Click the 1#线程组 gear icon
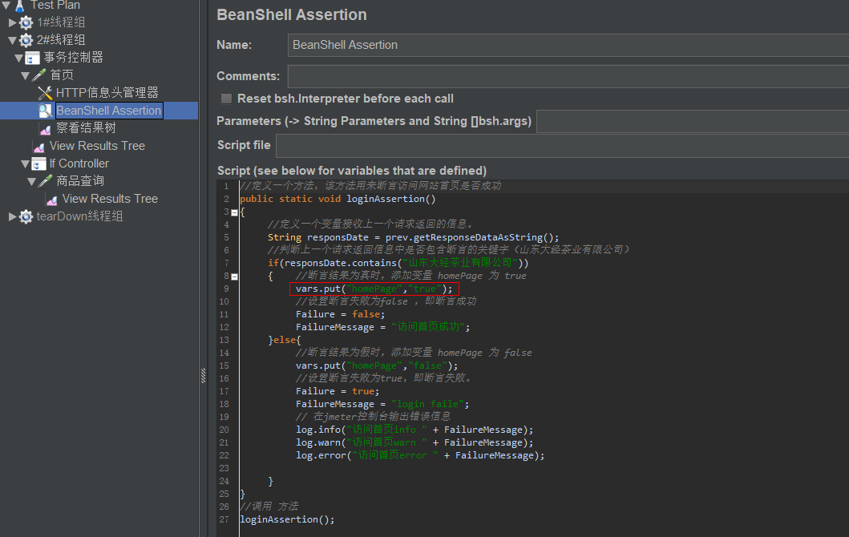849x537 pixels. (26, 22)
